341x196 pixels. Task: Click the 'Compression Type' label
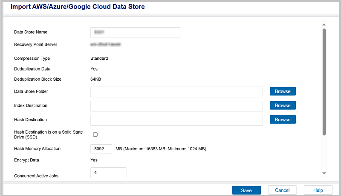point(32,59)
